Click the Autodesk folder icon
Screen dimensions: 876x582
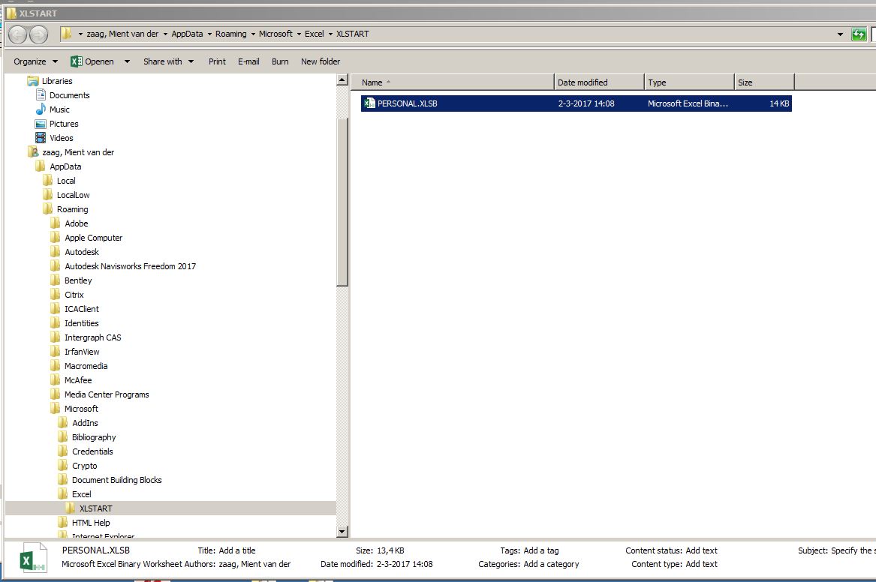[56, 252]
